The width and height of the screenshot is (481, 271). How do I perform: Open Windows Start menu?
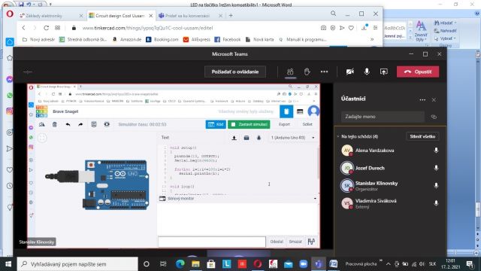pyautogui.click(x=8, y=264)
